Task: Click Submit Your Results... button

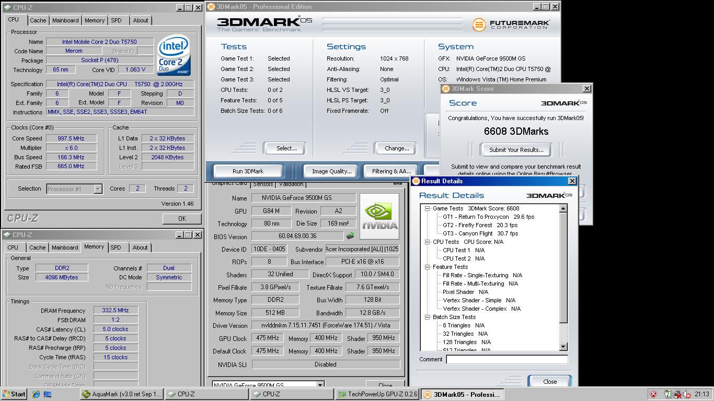Action: [x=516, y=150]
